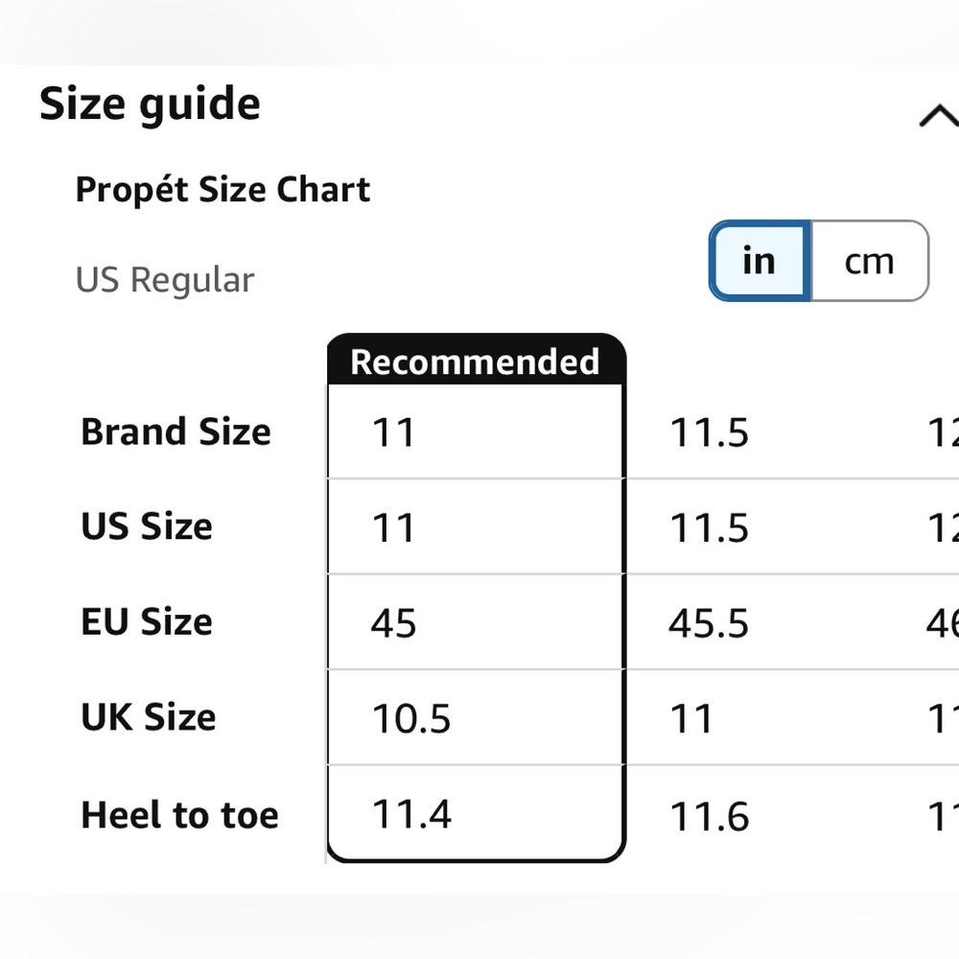The image size is (959, 959).
Task: Click UK Size 11 cell
Action: [691, 718]
